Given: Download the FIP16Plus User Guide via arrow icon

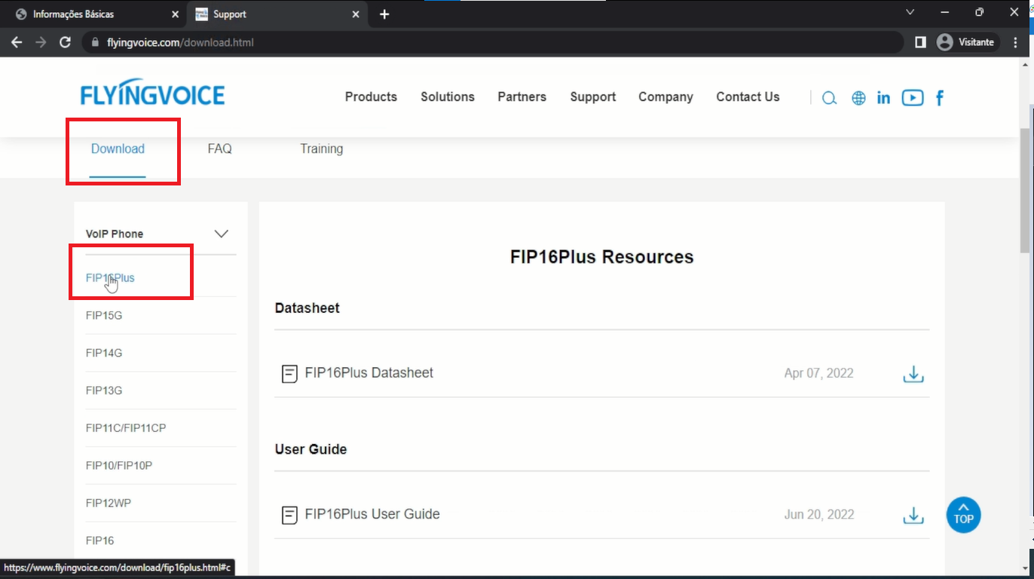Looking at the screenshot, I should 913,516.
